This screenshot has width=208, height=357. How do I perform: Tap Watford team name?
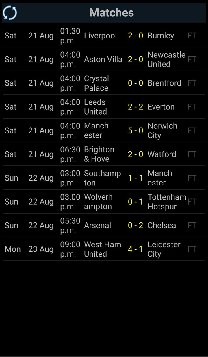[162, 154]
